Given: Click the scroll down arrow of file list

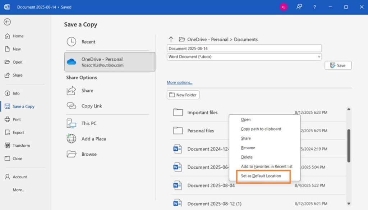Looking at the screenshot, I should (349, 204).
